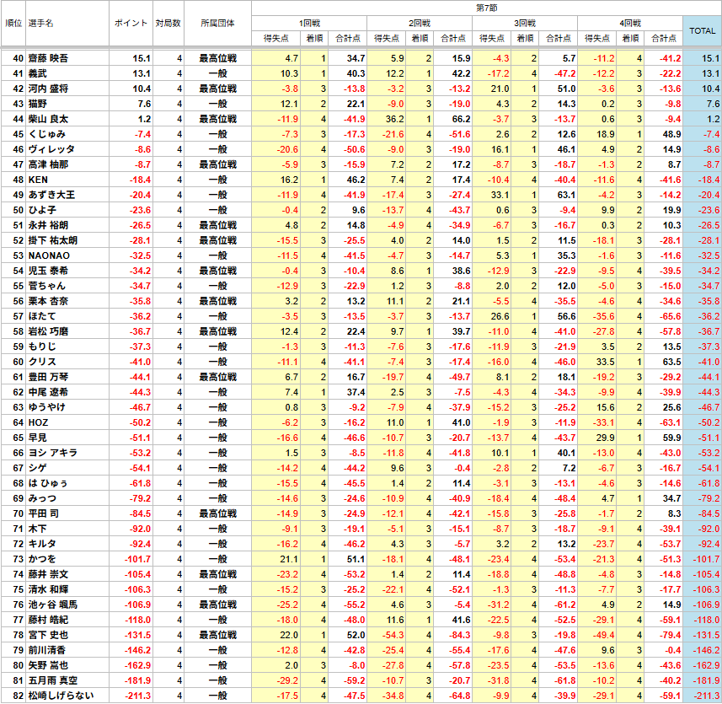Select player name ヨシ アキラ
The height and width of the screenshot is (704, 722).
point(53,454)
